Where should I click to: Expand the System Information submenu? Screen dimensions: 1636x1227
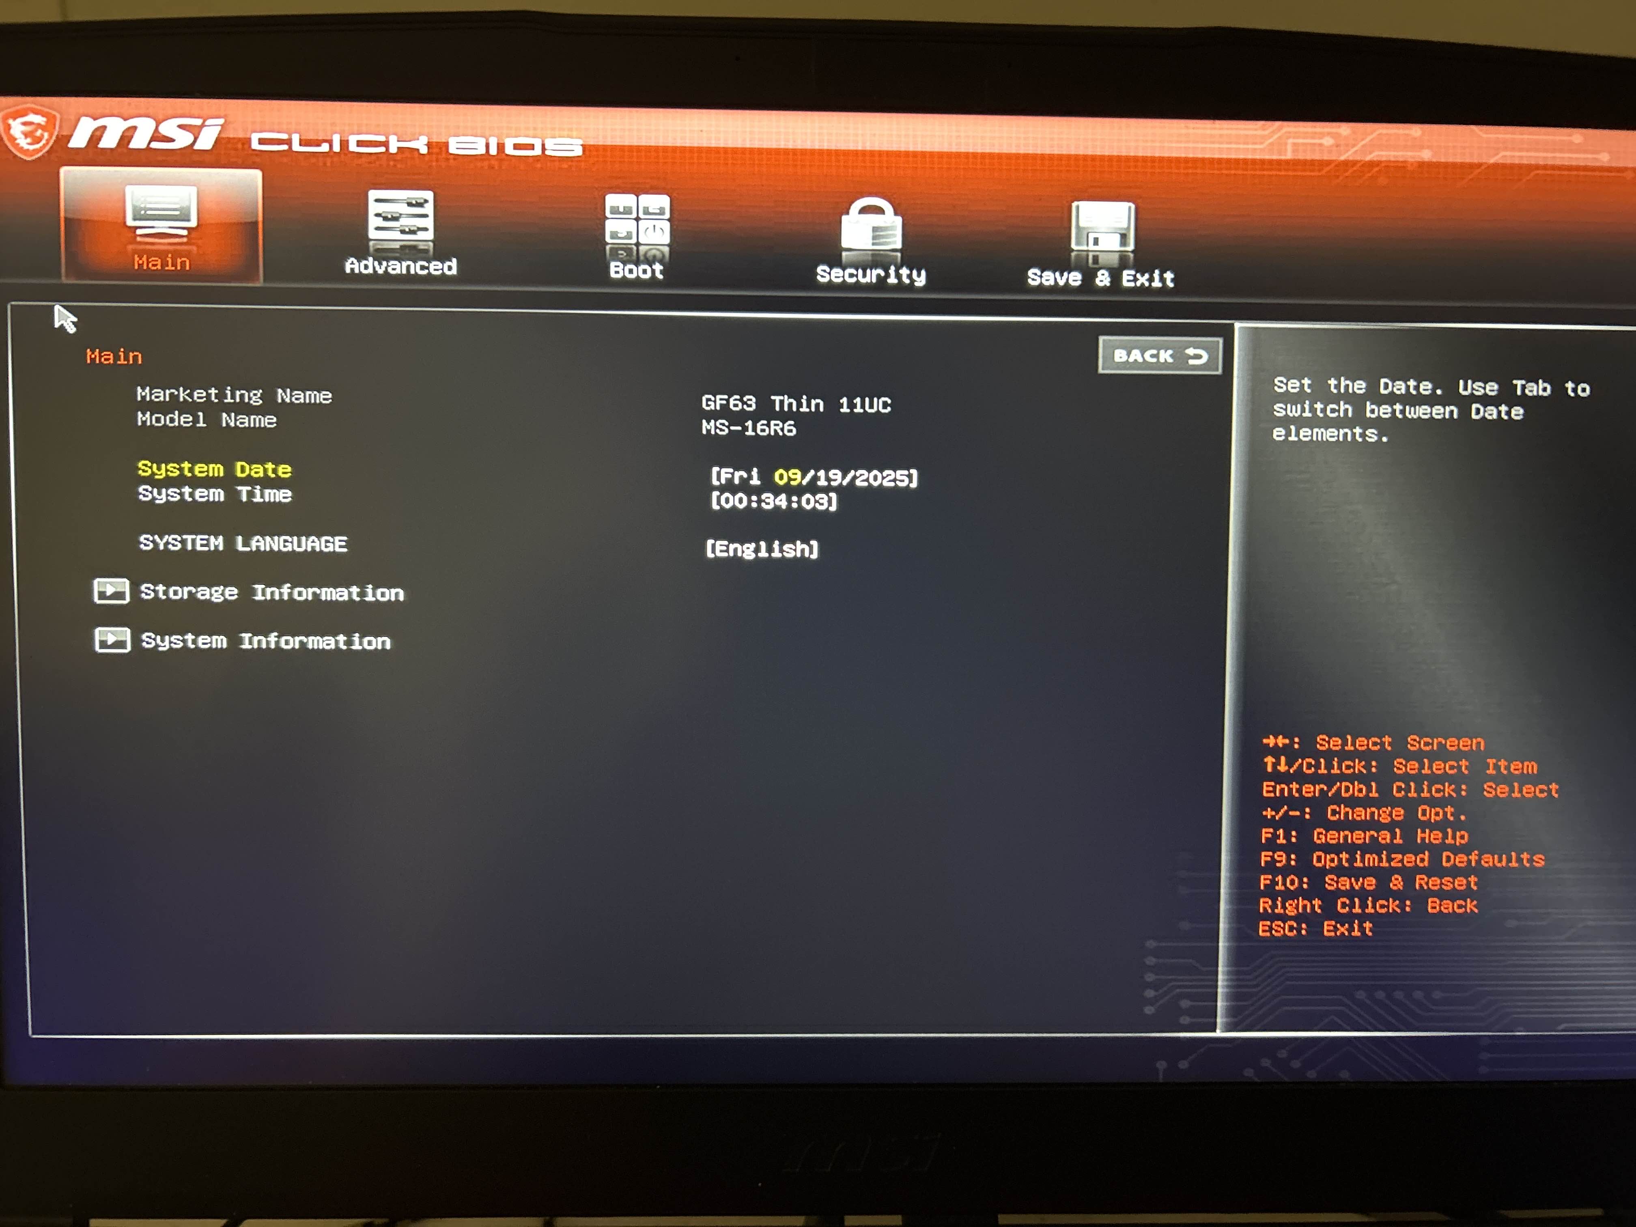(x=265, y=641)
